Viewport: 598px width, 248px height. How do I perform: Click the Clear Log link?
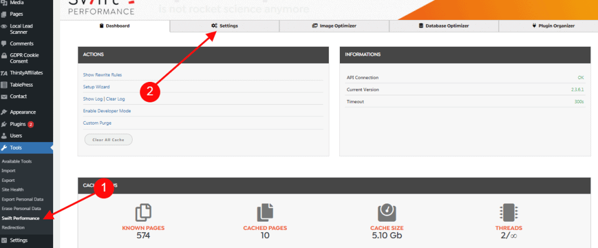pyautogui.click(x=115, y=99)
